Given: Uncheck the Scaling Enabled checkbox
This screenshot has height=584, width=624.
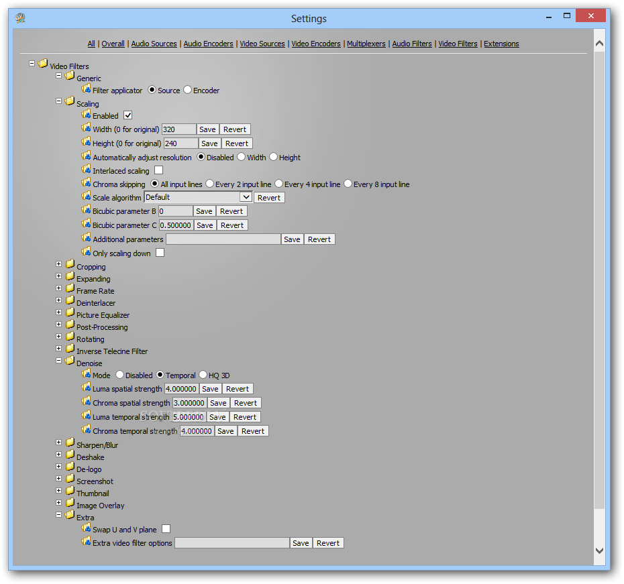Looking at the screenshot, I should [127, 115].
